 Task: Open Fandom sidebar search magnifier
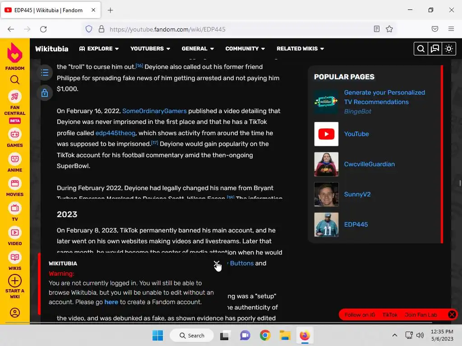[x=15, y=80]
